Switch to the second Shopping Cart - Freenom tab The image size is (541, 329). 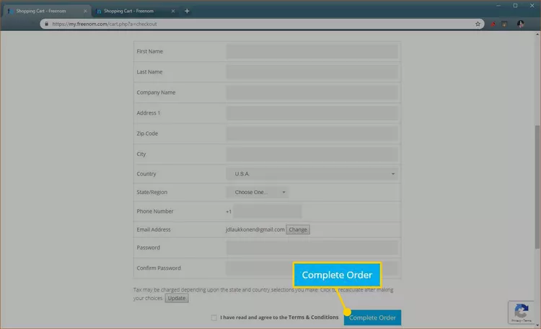point(130,11)
